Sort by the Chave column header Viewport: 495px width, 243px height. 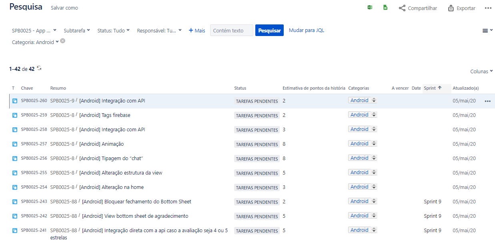click(27, 88)
